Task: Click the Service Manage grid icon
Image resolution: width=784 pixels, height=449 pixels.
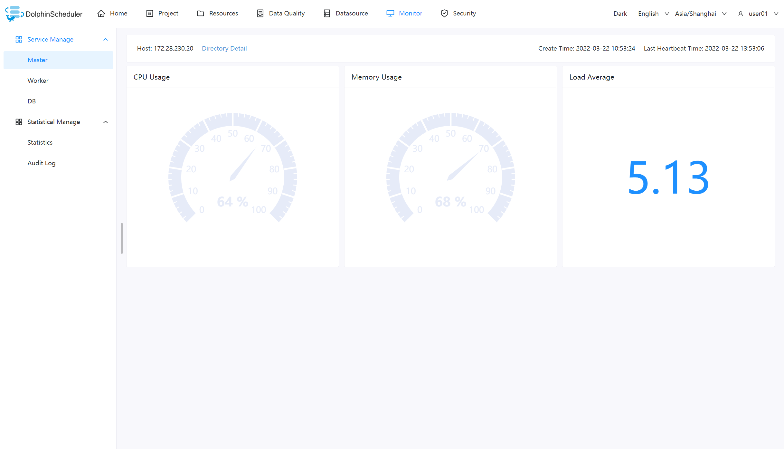Action: (18, 39)
